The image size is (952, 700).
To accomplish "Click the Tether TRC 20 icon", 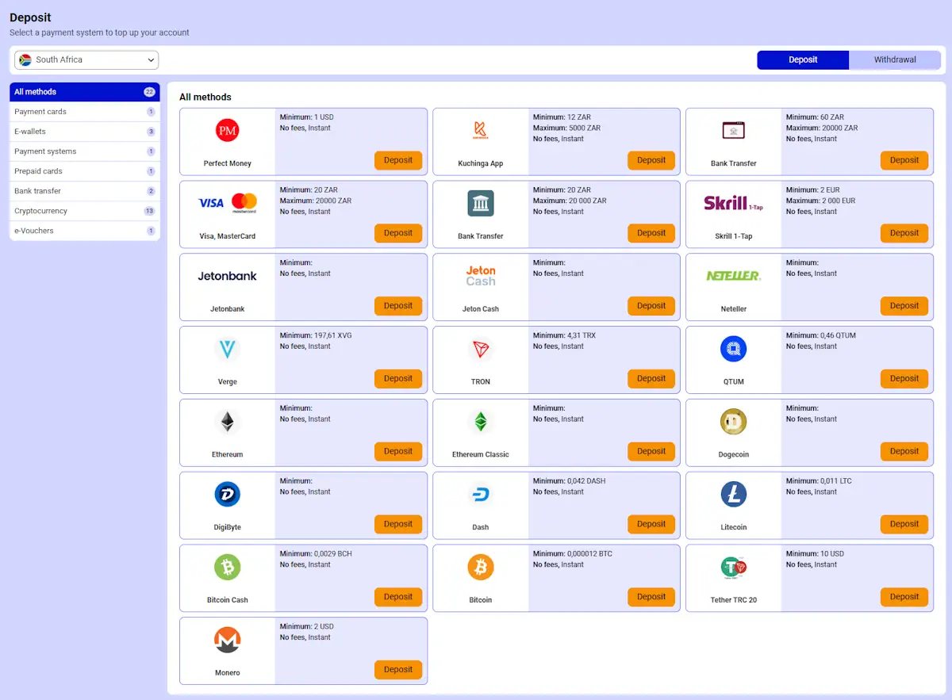I will pos(733,567).
